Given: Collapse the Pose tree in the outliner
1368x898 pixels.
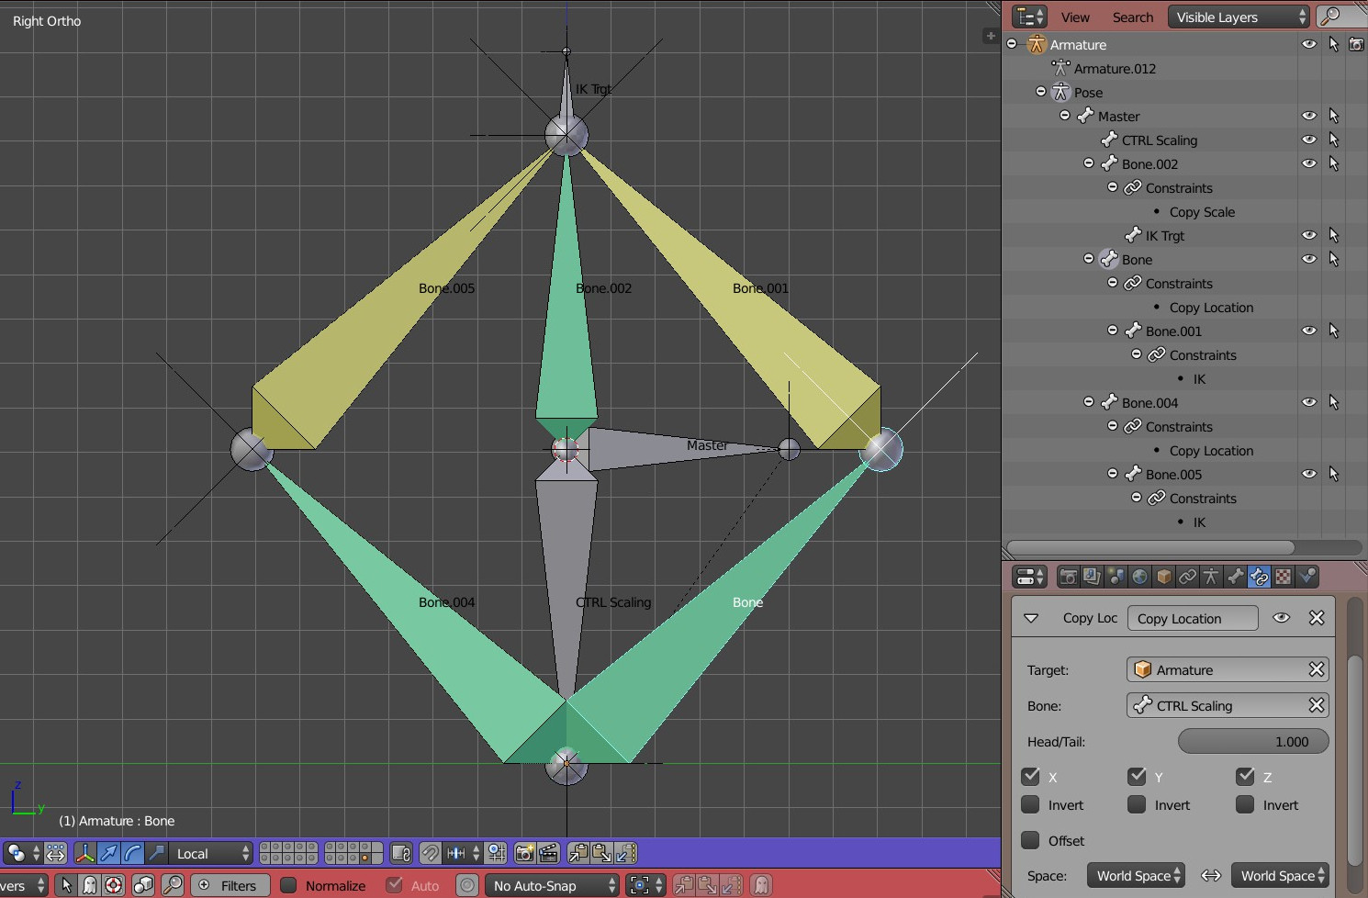Looking at the screenshot, I should click(1041, 92).
